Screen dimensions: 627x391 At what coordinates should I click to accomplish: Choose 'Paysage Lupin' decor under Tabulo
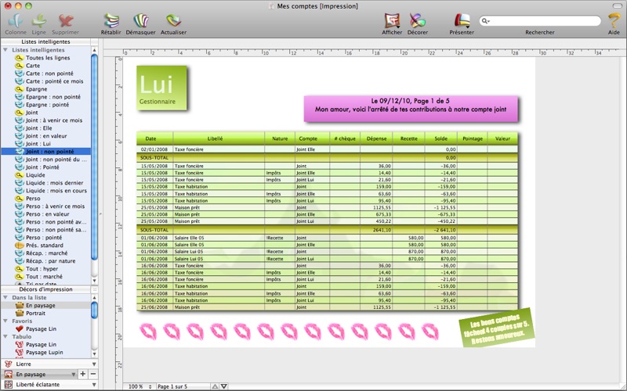click(x=45, y=353)
